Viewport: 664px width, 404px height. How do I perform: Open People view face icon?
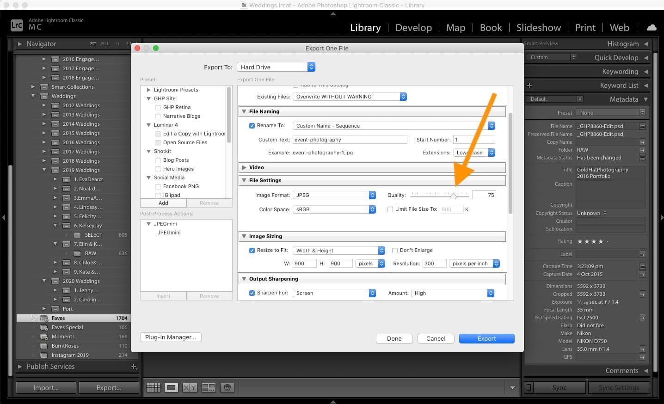(x=227, y=387)
